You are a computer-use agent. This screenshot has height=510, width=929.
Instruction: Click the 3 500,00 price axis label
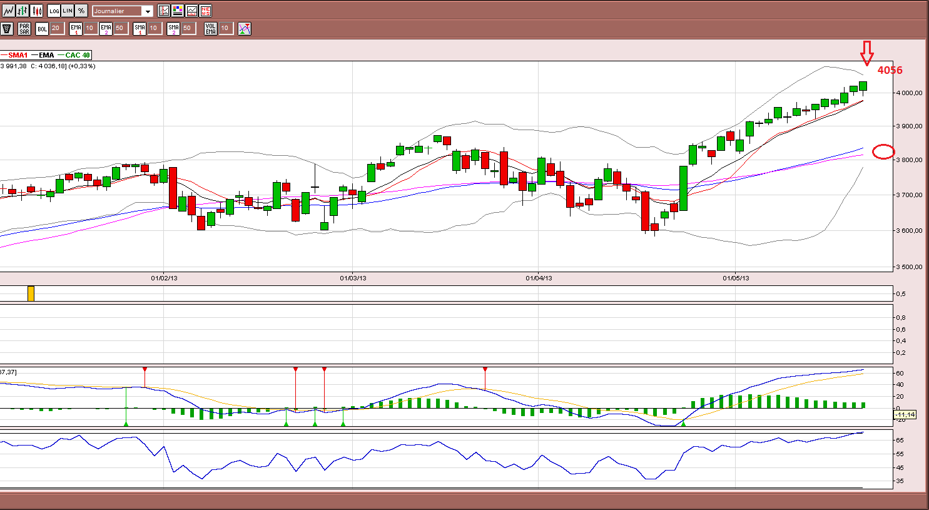(909, 267)
